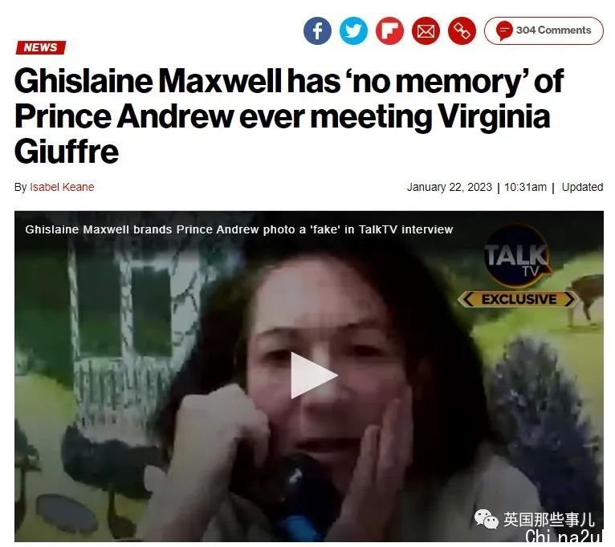
Task: Click the video caption title text
Action: tap(239, 229)
